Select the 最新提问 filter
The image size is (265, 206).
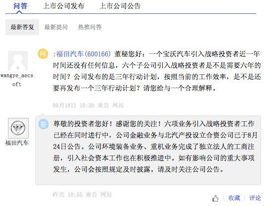click(56, 27)
